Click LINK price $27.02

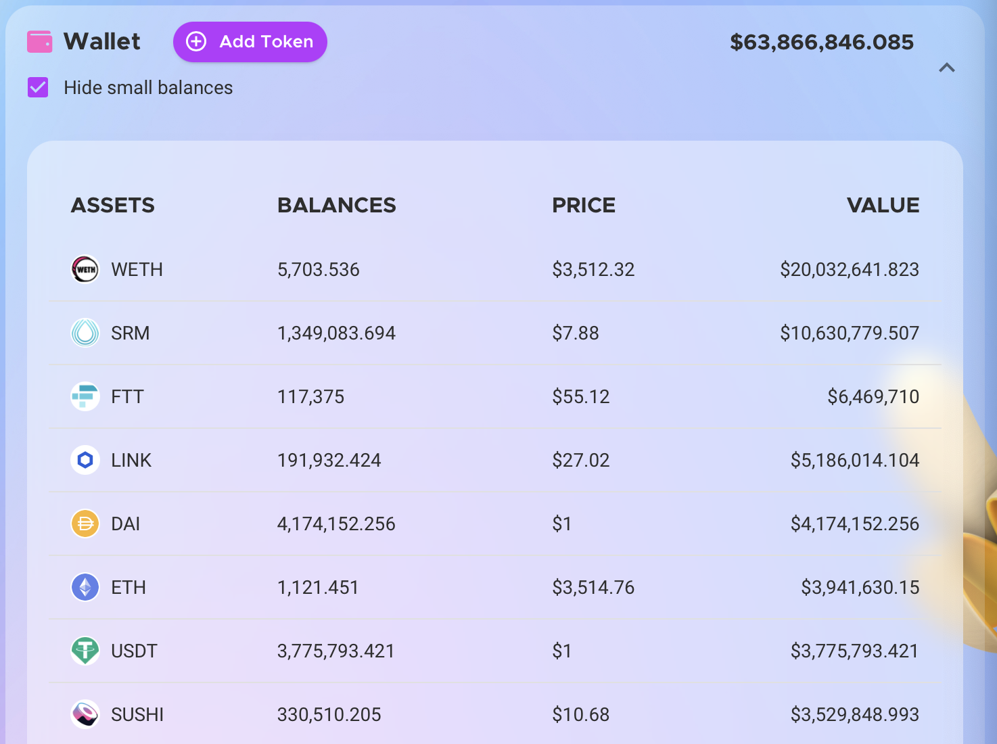[581, 460]
